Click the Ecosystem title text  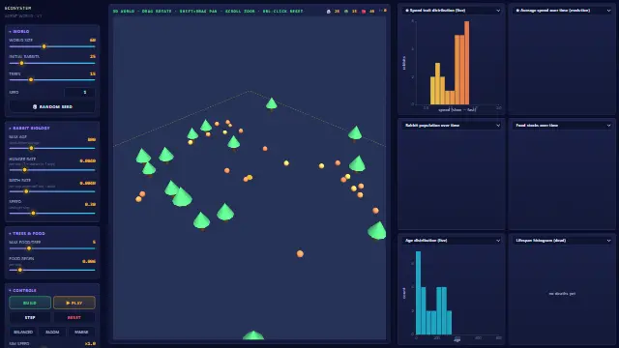click(x=17, y=8)
